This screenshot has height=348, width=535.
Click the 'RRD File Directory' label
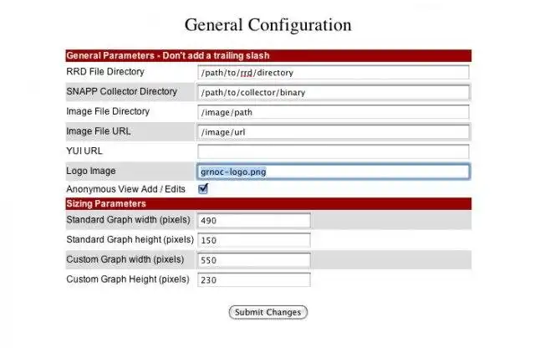(x=105, y=72)
